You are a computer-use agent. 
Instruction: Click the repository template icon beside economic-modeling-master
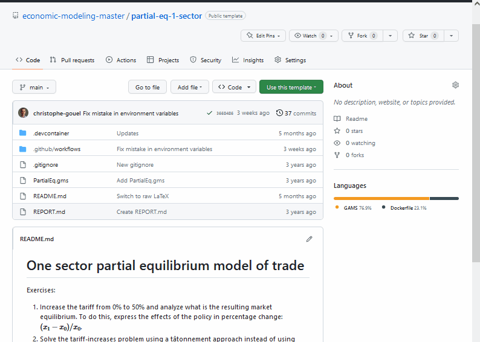click(15, 15)
